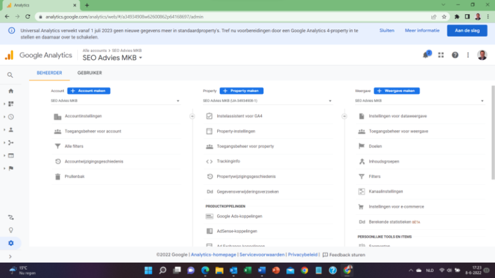495x278 pixels.
Task: Open Audience reports person icon
Action: (x=11, y=130)
